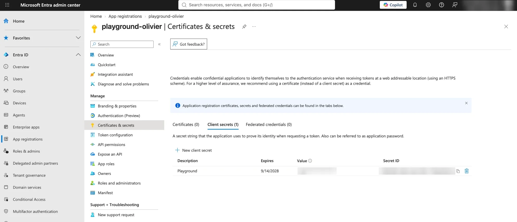517x222 pixels.
Task: Click the App registrations breadcrumb link
Action: (x=125, y=16)
